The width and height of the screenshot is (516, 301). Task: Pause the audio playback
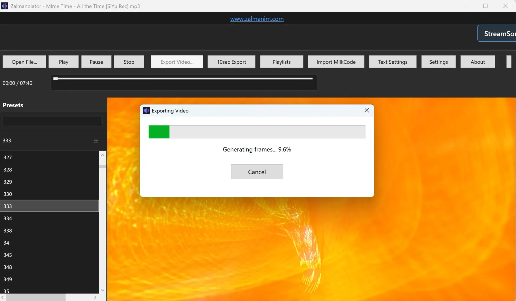96,62
